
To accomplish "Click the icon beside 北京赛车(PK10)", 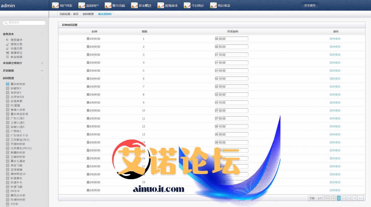I will (x=8, y=148).
